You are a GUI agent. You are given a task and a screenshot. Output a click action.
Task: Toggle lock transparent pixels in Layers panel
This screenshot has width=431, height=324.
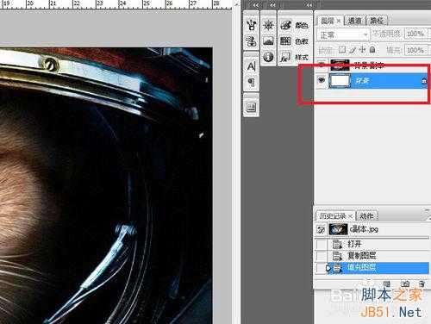[x=342, y=50]
